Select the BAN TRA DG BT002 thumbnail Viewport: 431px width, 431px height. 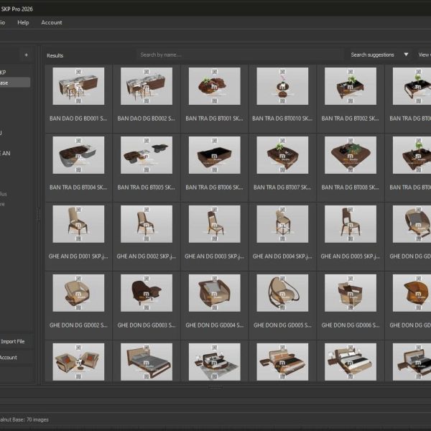coord(351,86)
